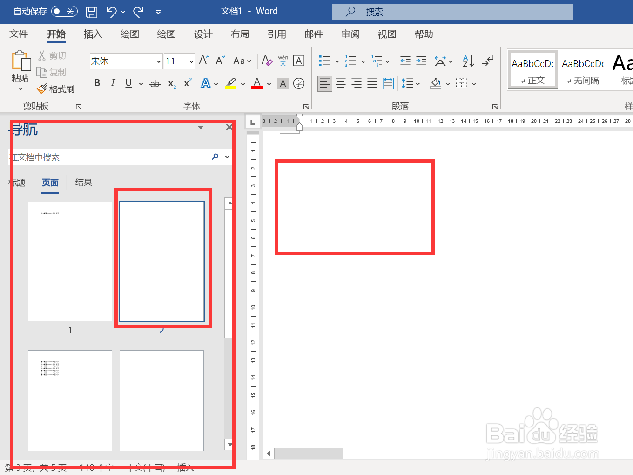Save the document with the floppy icon
The image size is (633, 475).
(92, 12)
